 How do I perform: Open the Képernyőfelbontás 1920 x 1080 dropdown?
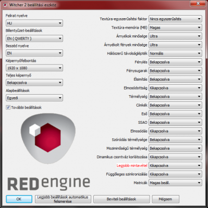pyautogui.click(x=34, y=68)
